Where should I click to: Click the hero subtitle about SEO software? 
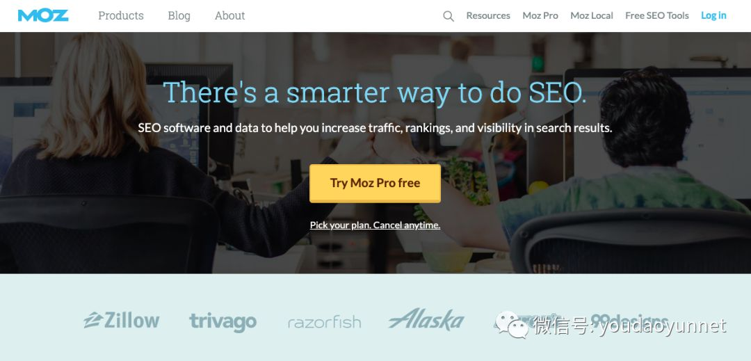click(x=375, y=128)
